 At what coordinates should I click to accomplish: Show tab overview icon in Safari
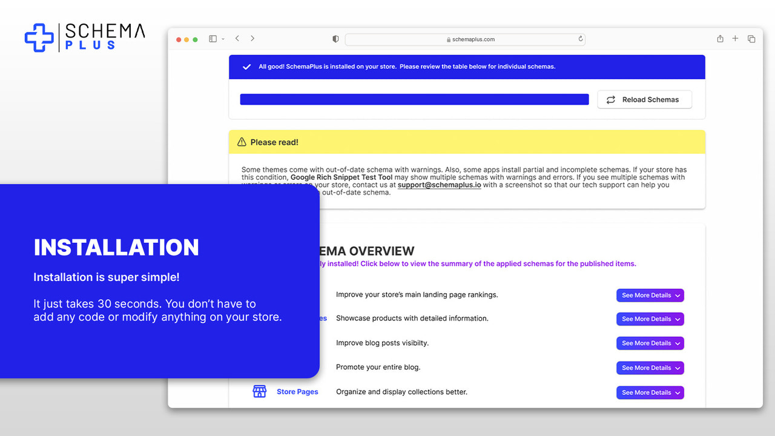(751, 39)
